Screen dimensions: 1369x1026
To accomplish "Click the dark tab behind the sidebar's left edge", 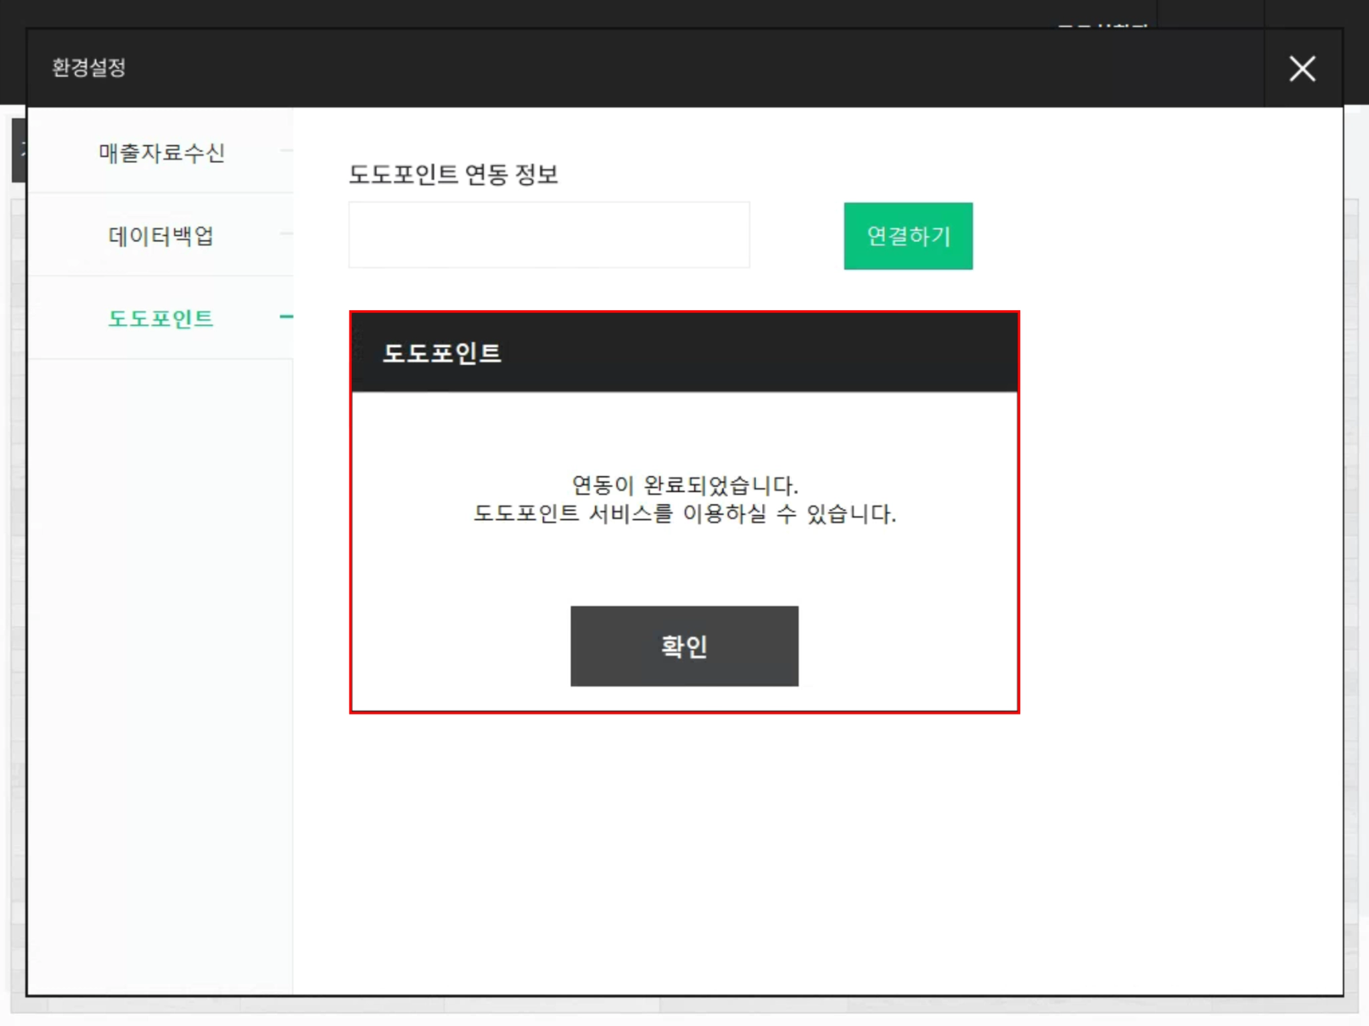I will coord(19,150).
